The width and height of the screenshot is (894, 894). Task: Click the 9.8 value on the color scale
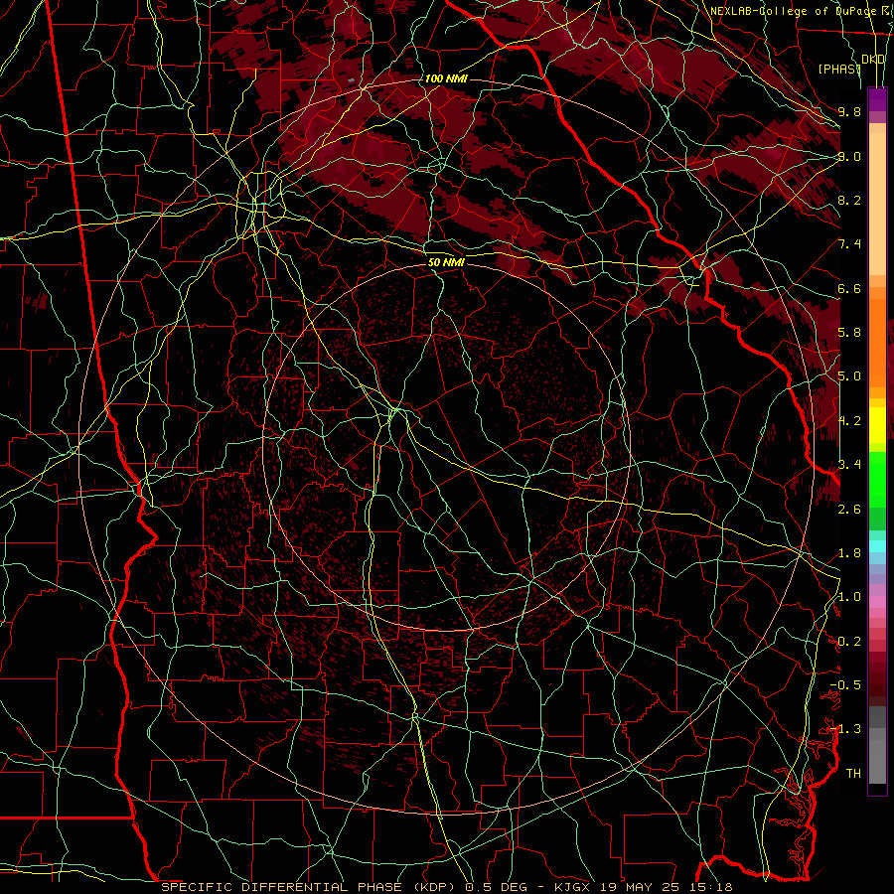[x=849, y=112]
